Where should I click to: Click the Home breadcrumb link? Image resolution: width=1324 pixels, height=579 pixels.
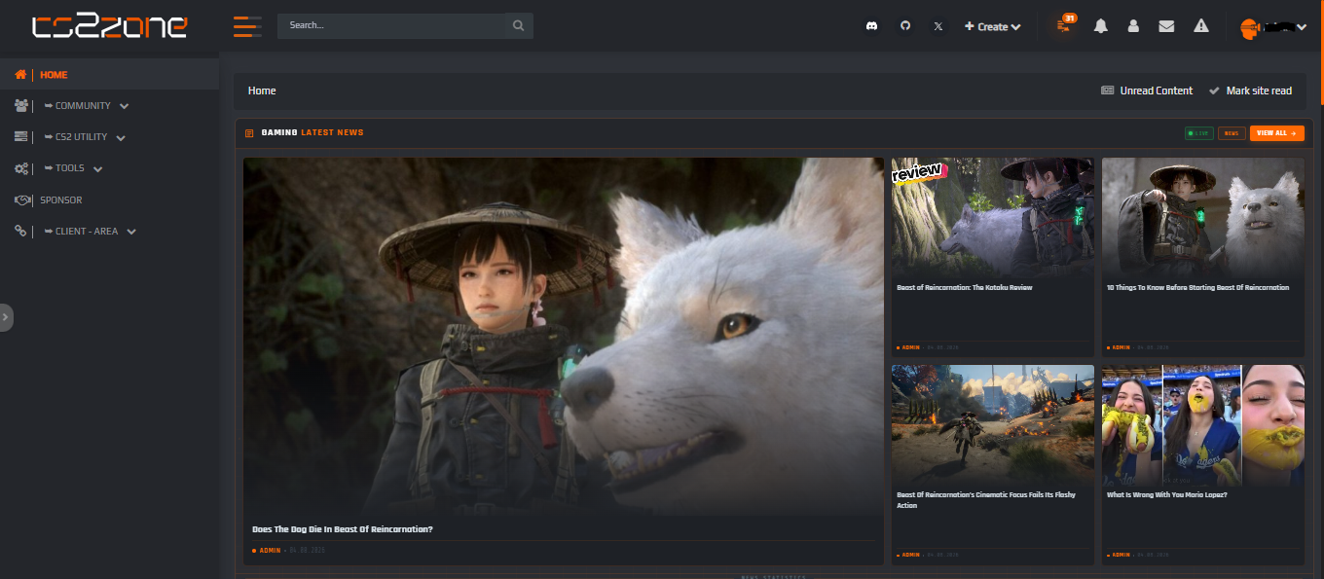(262, 90)
